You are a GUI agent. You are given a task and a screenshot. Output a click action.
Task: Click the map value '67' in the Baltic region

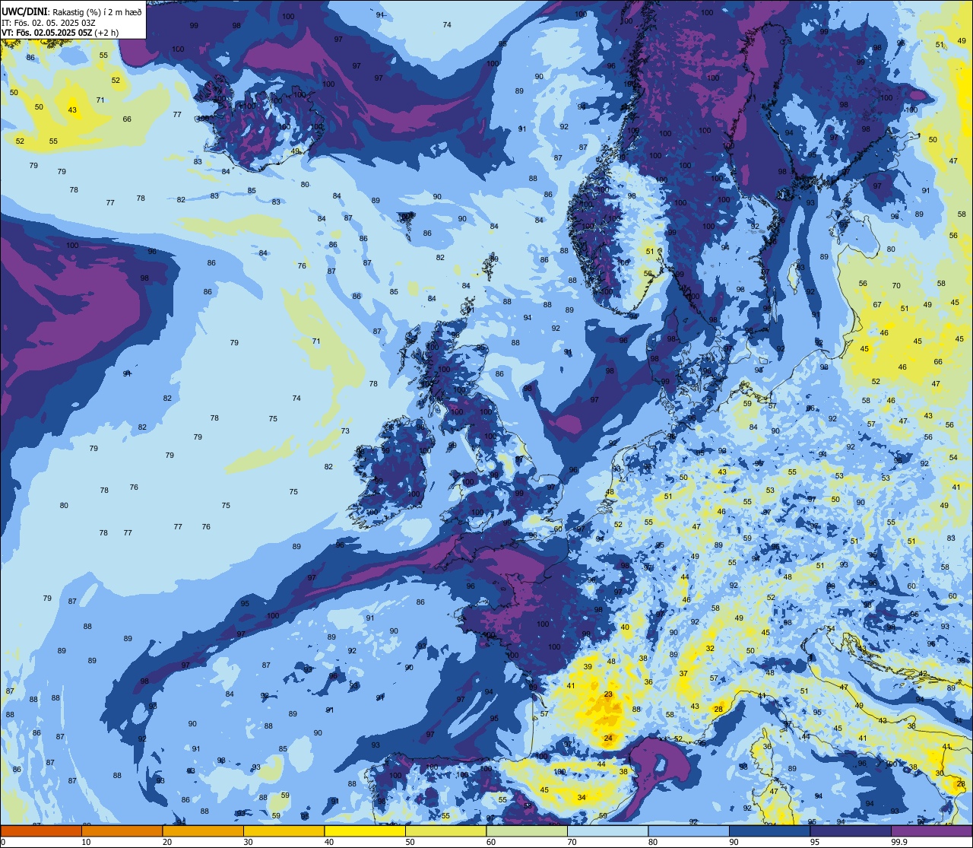pyautogui.click(x=877, y=304)
